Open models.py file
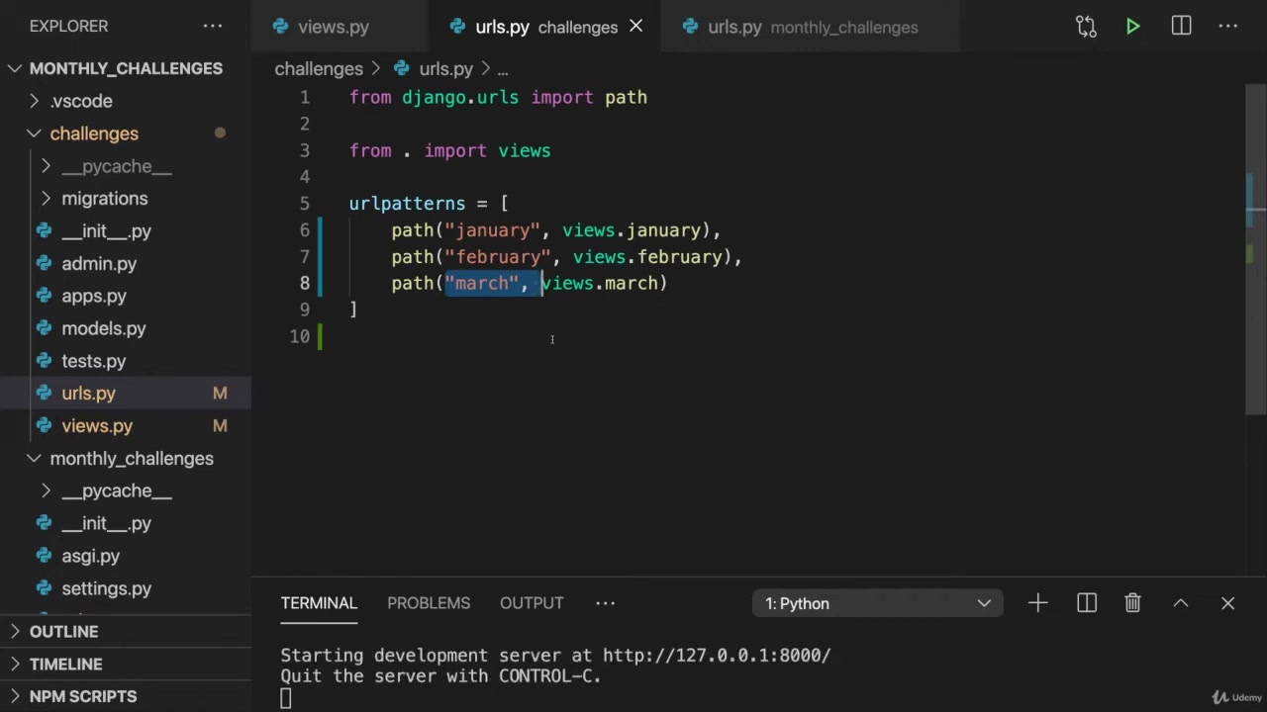1267x712 pixels. pos(126,329)
